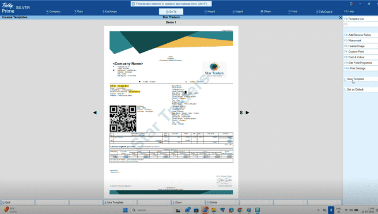Click the Zoom button in bottom bar

tap(188, 202)
